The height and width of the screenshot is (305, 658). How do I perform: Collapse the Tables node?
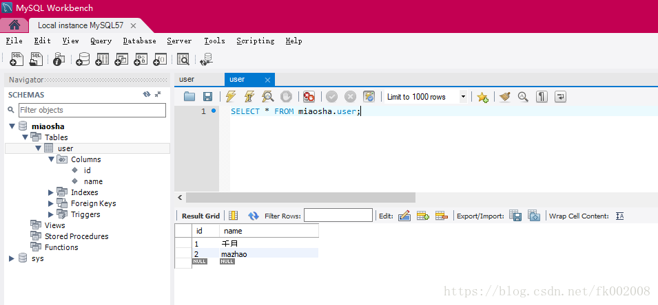(x=25, y=137)
